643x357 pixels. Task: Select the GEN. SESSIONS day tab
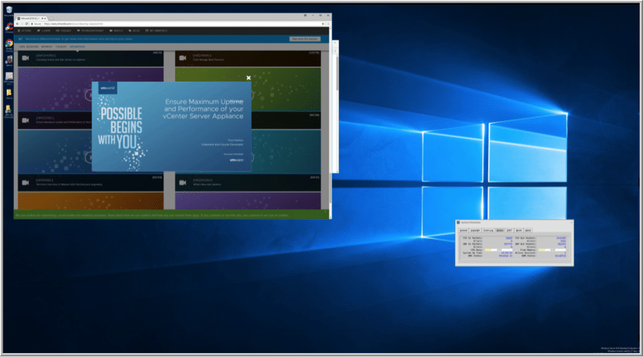[29, 47]
